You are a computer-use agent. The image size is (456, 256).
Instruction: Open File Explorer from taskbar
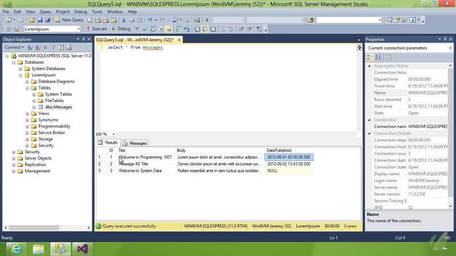coord(38,249)
